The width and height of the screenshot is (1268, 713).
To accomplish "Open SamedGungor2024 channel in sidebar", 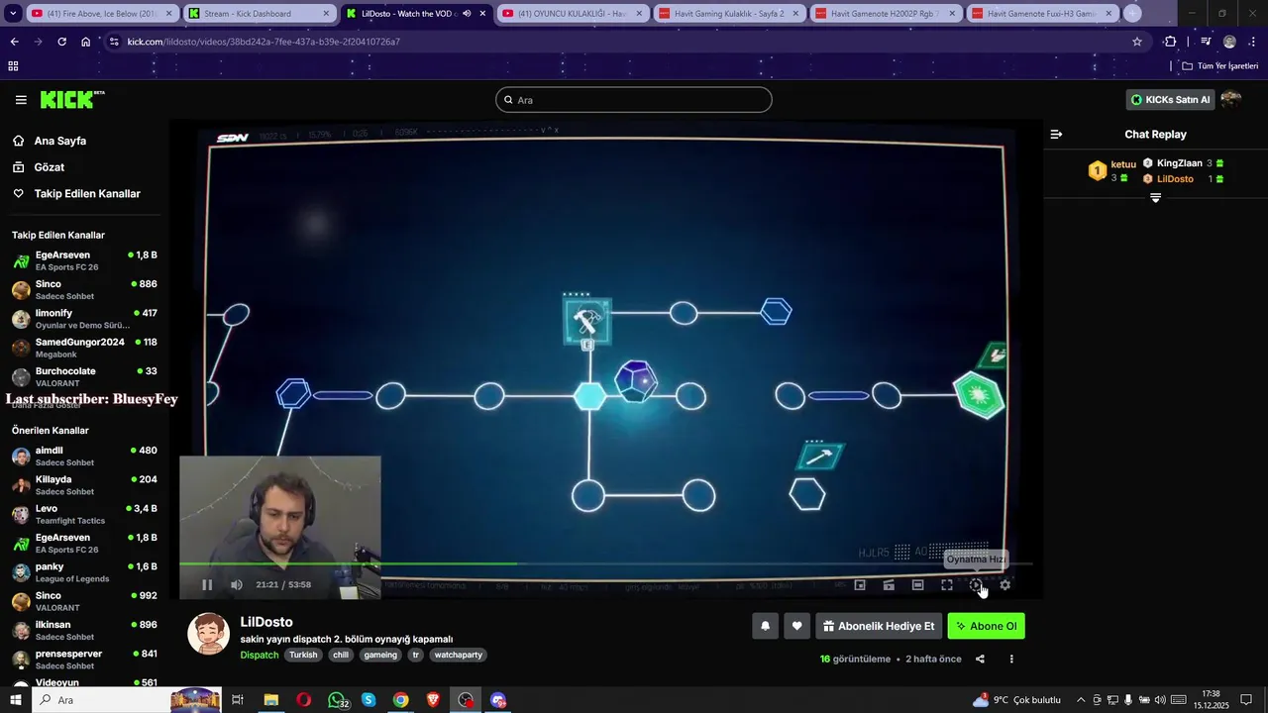I will 84,348.
